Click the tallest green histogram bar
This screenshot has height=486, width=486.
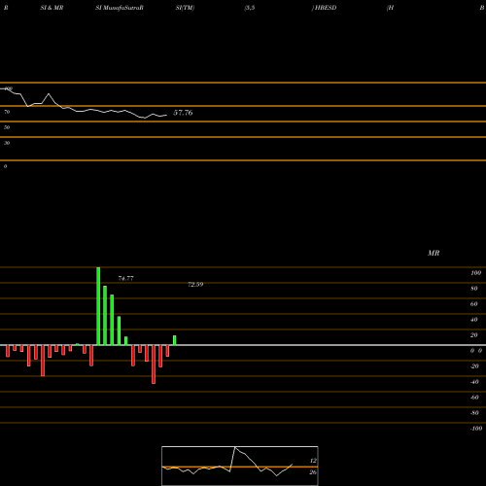pyautogui.click(x=98, y=306)
